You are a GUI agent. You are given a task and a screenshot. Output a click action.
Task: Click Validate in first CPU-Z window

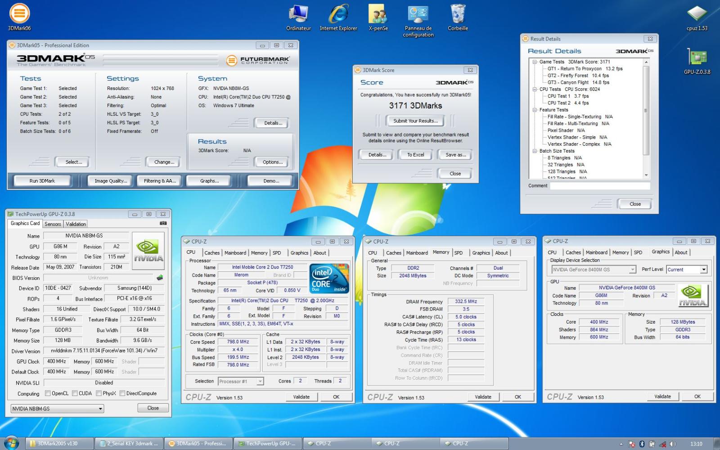(x=301, y=397)
